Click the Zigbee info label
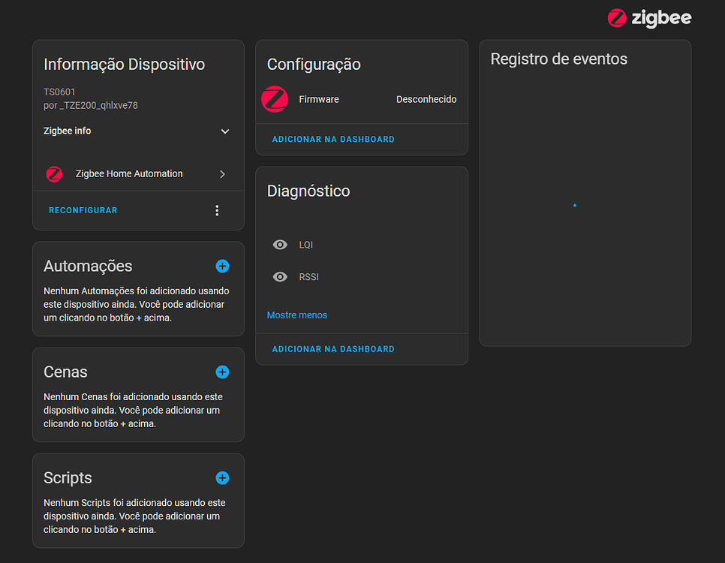Screen dimensions: 725x563 click(67, 131)
